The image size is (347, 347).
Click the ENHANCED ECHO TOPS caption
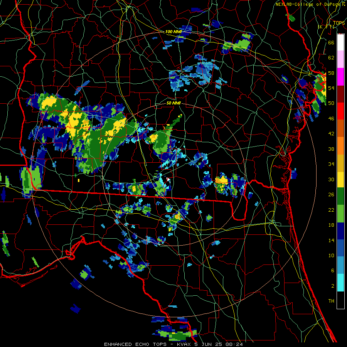tap(135, 344)
